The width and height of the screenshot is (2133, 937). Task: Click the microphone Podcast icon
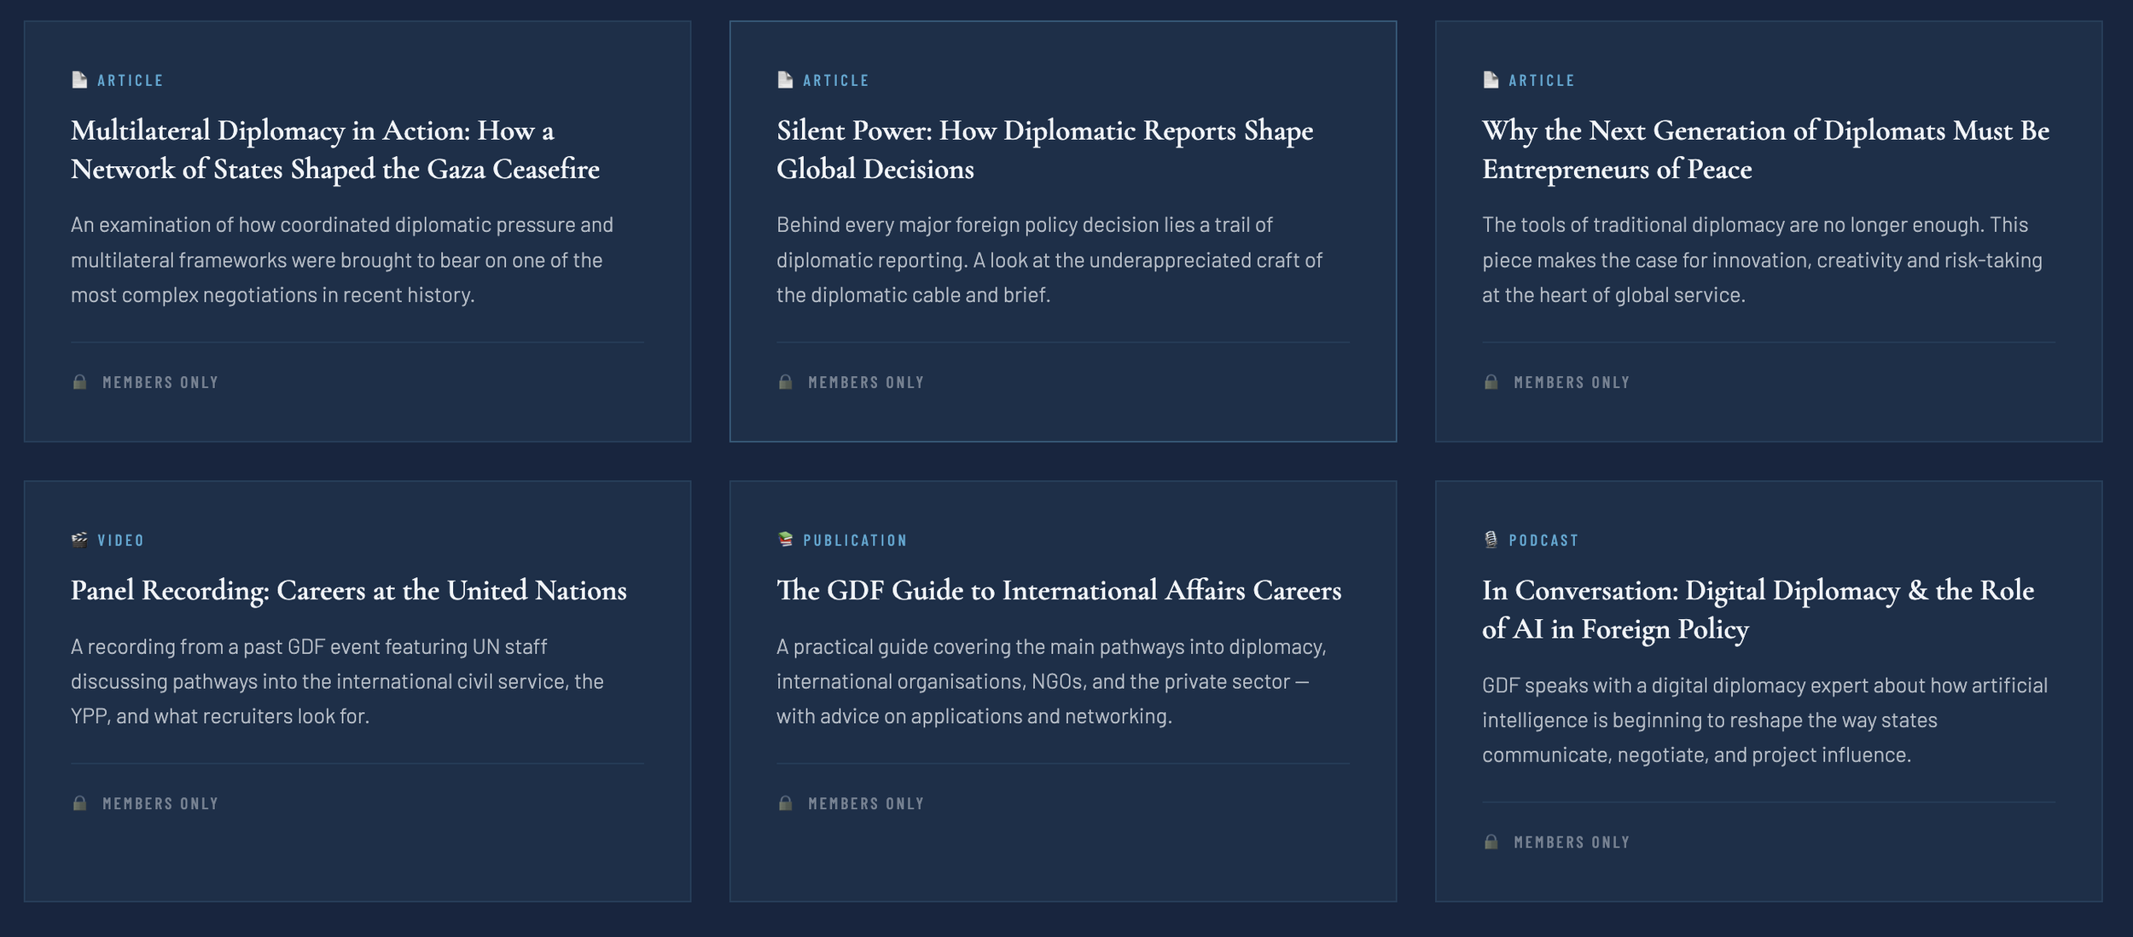(x=1491, y=540)
